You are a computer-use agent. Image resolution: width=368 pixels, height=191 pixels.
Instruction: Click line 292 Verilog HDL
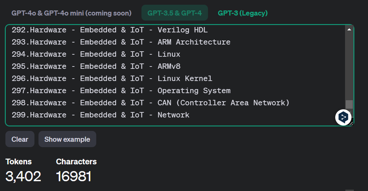(110, 30)
